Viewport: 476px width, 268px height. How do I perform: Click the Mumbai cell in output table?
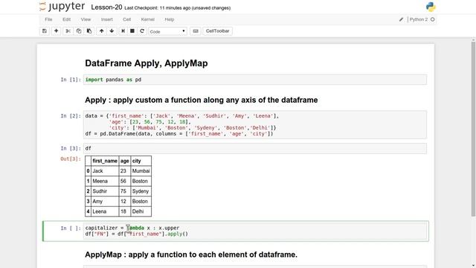(x=141, y=171)
